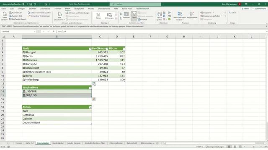Click the map icon beside Stuttgart
268x150 pixels.
24,52
